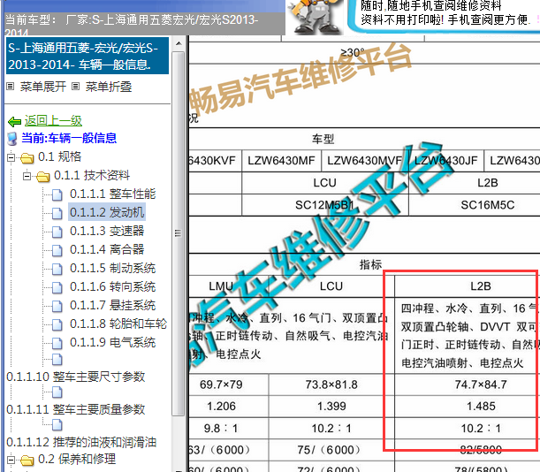
Task: Click the 当前:车辆一般信息 computer icon
Action: [x=12, y=139]
